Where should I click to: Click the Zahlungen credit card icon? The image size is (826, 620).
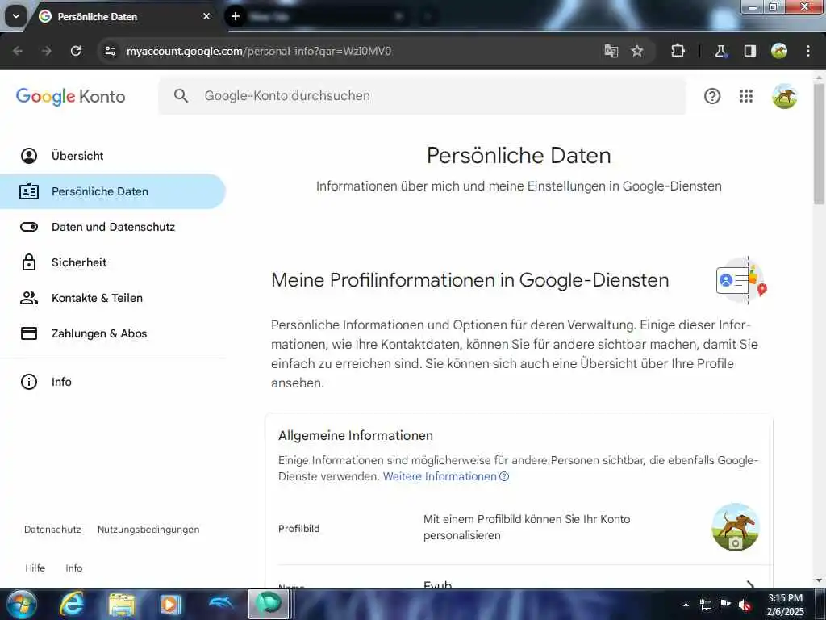[x=29, y=333]
